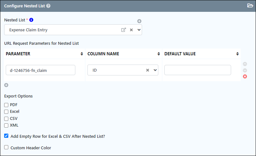Enable the Excel export checkbox
The image size is (256, 156).
(x=6, y=112)
